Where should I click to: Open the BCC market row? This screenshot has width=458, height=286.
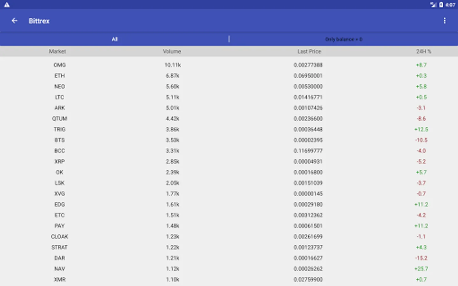[229, 151]
